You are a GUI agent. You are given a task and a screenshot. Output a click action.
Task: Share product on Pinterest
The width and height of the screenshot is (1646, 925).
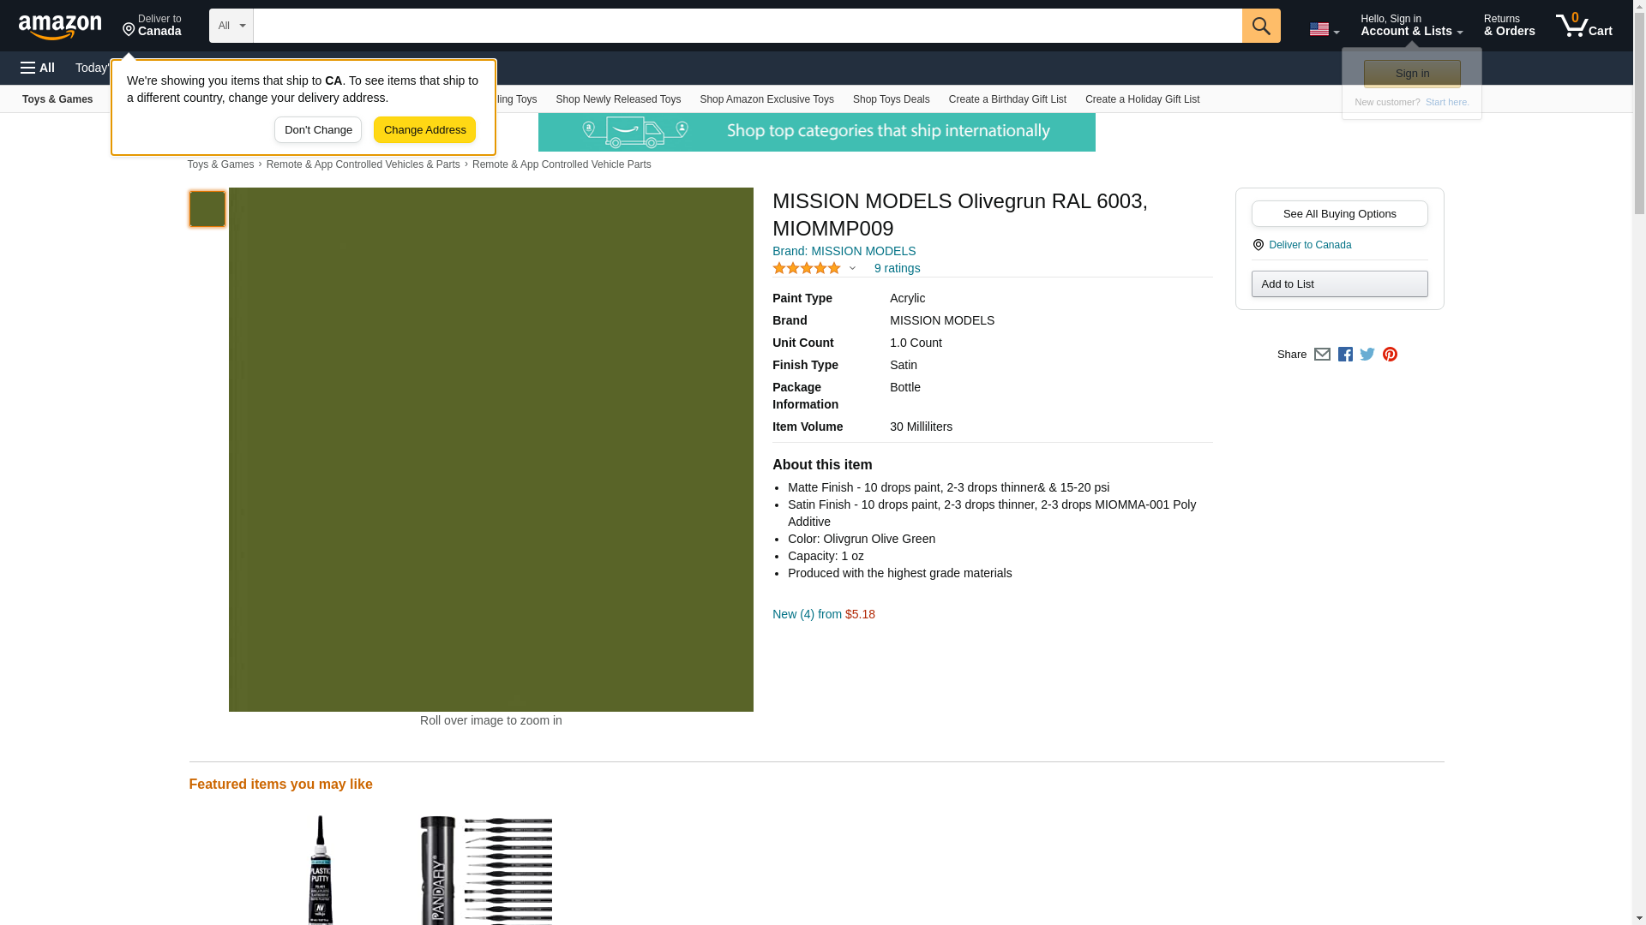click(x=1390, y=355)
